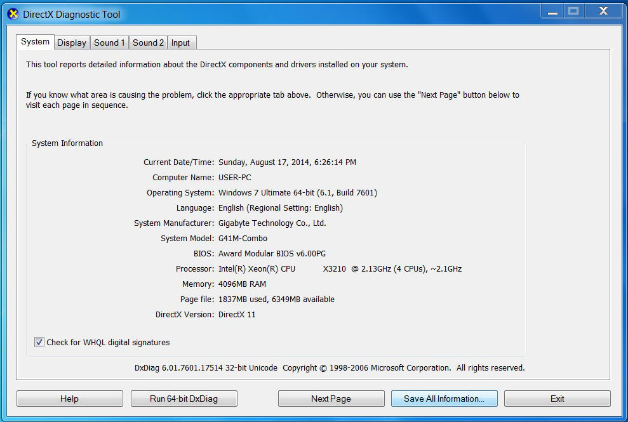
Task: Click the "Current Date/Time:" label
Action: click(x=179, y=162)
